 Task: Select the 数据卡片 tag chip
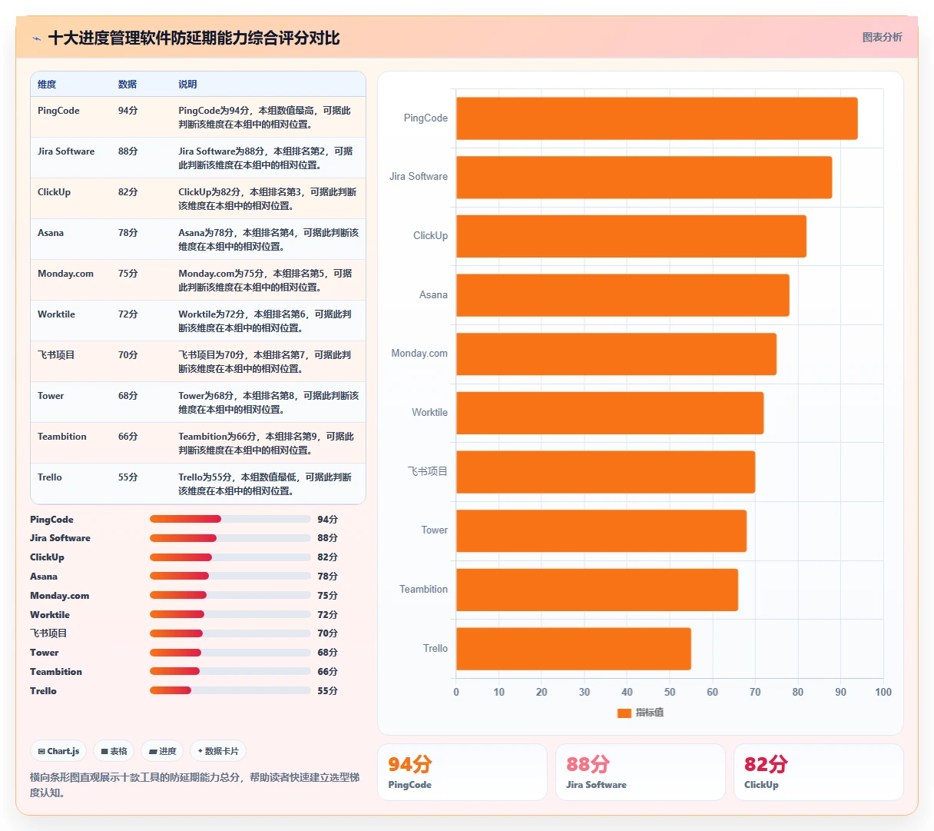pos(218,751)
